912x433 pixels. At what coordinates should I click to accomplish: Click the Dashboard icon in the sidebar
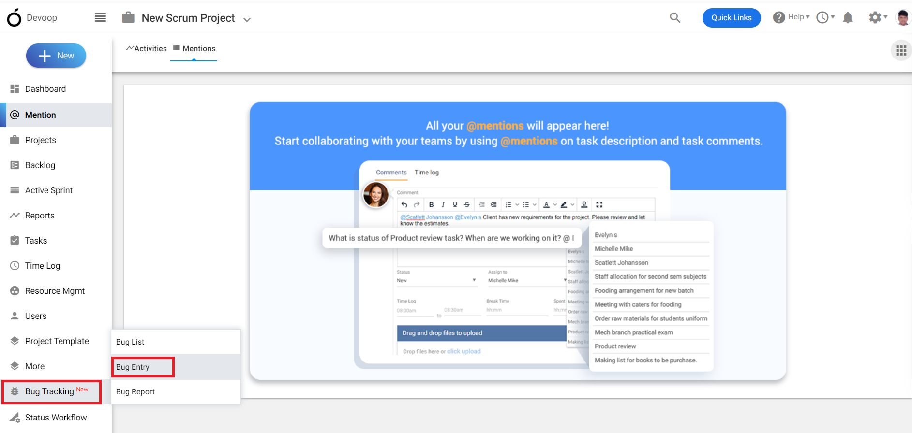pos(15,89)
